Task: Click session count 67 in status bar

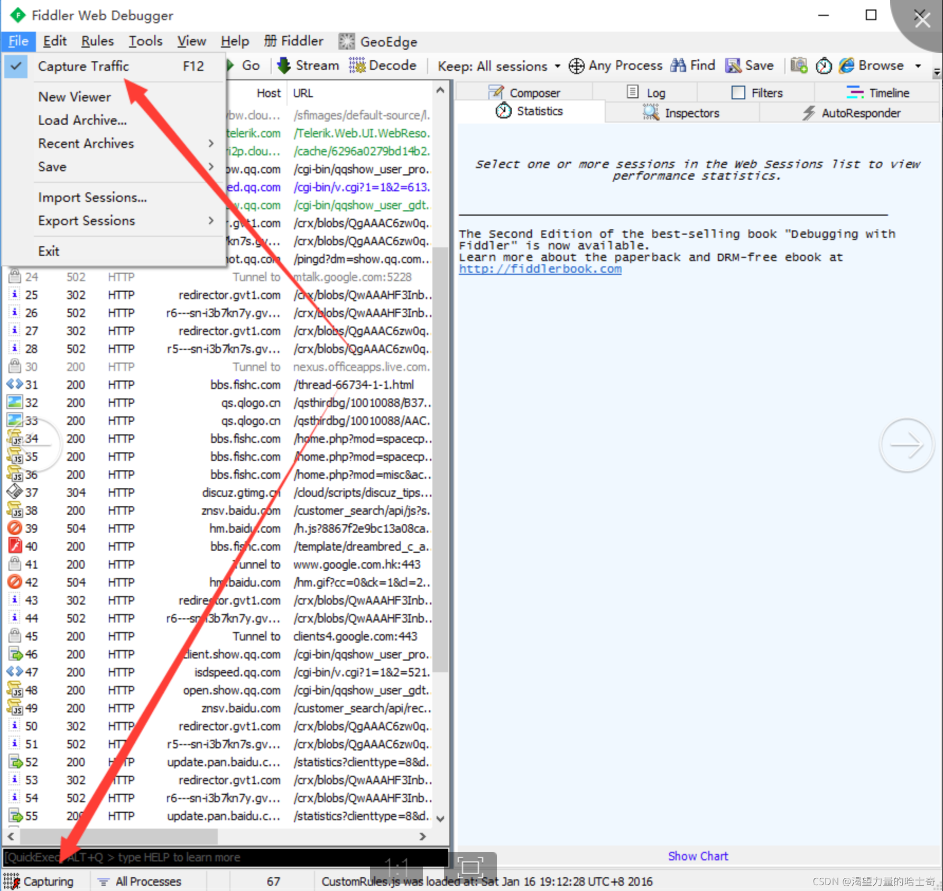Action: point(273,881)
